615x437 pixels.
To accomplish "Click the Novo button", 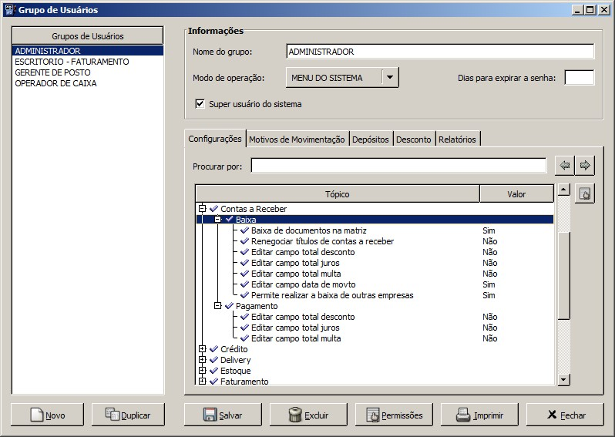I will coord(48,415).
